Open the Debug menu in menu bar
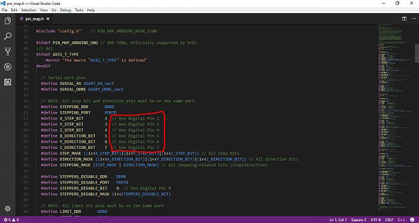419x223 pixels. [65, 10]
